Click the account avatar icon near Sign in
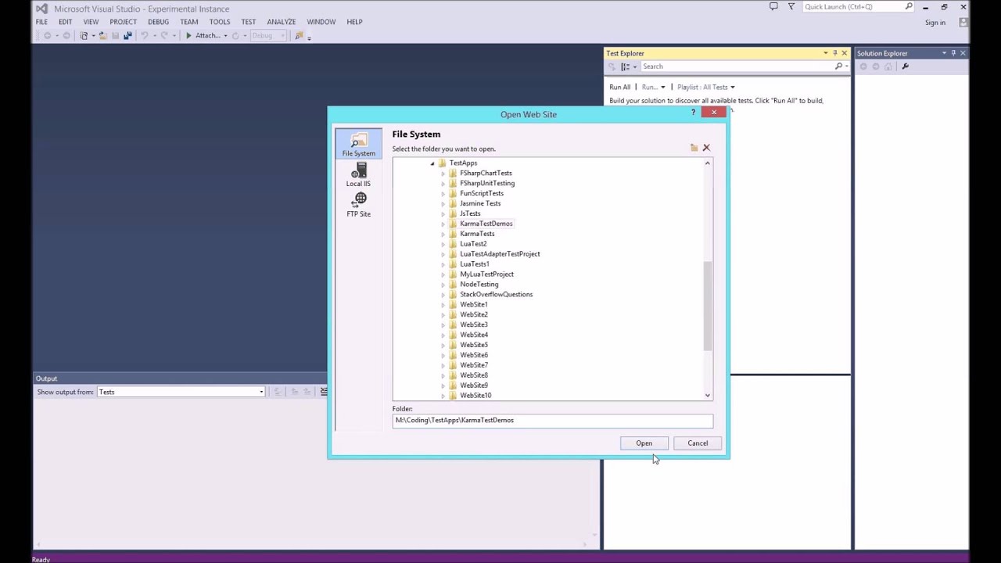 [963, 22]
